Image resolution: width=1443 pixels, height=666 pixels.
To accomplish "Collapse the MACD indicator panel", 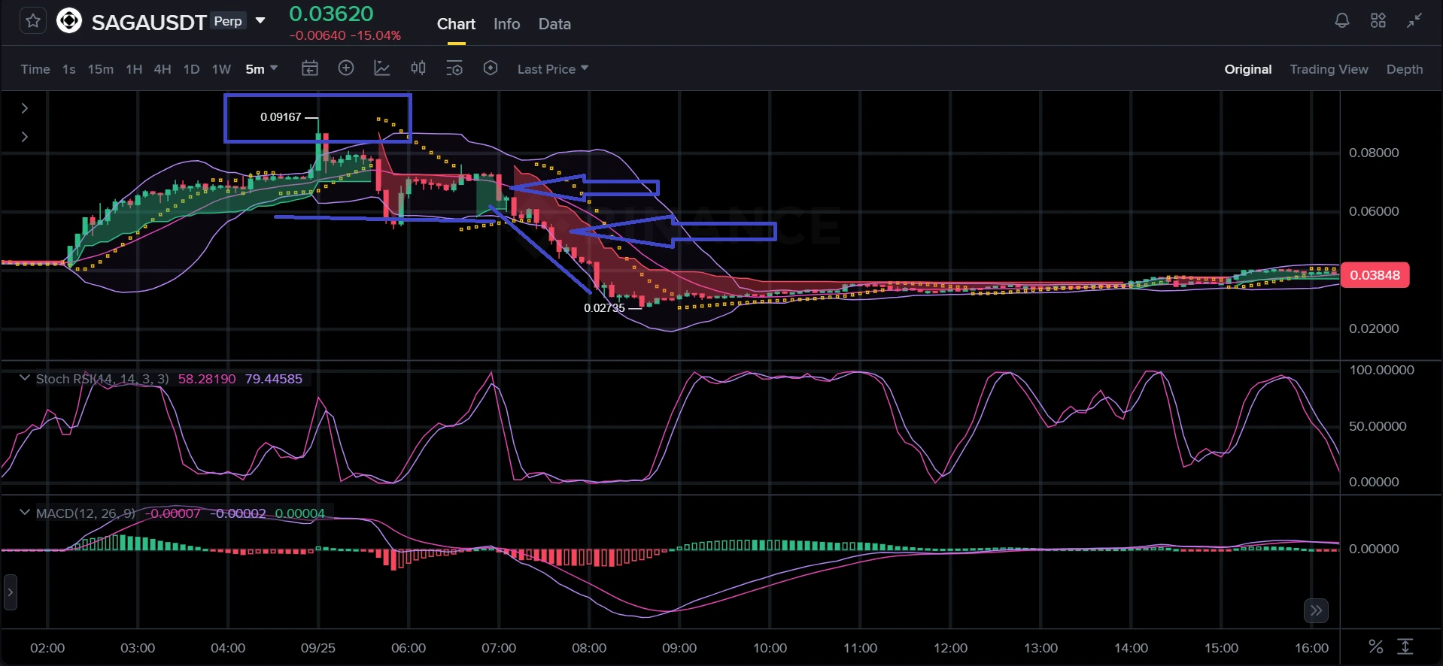I will tap(24, 513).
